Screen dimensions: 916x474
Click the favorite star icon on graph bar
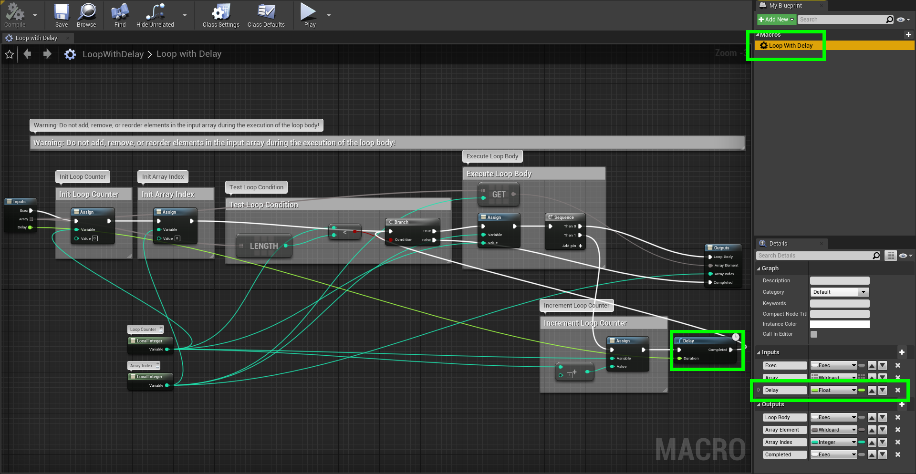[x=9, y=54]
